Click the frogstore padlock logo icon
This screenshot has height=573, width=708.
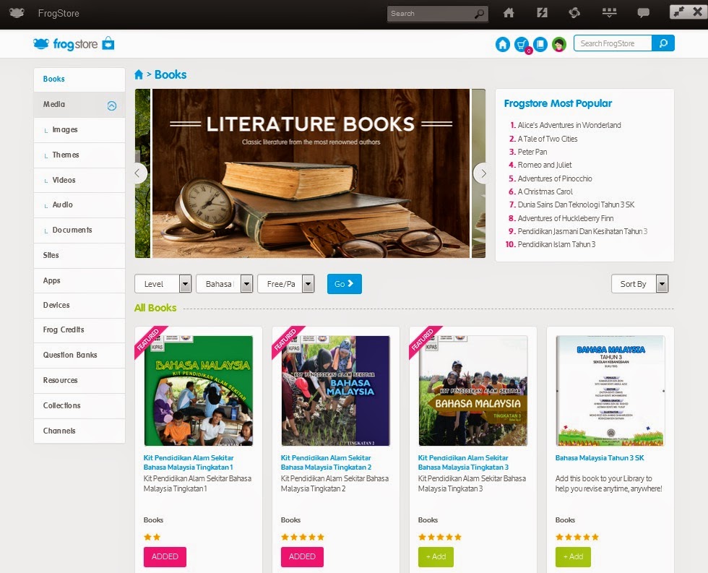pyautogui.click(x=107, y=43)
